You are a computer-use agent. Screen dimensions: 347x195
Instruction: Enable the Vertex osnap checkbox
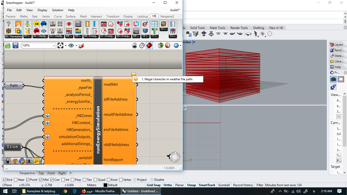[121, 180]
